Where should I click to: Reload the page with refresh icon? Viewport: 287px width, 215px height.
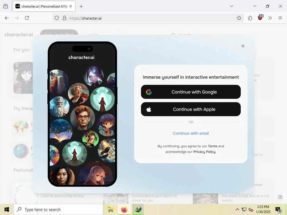point(27,18)
